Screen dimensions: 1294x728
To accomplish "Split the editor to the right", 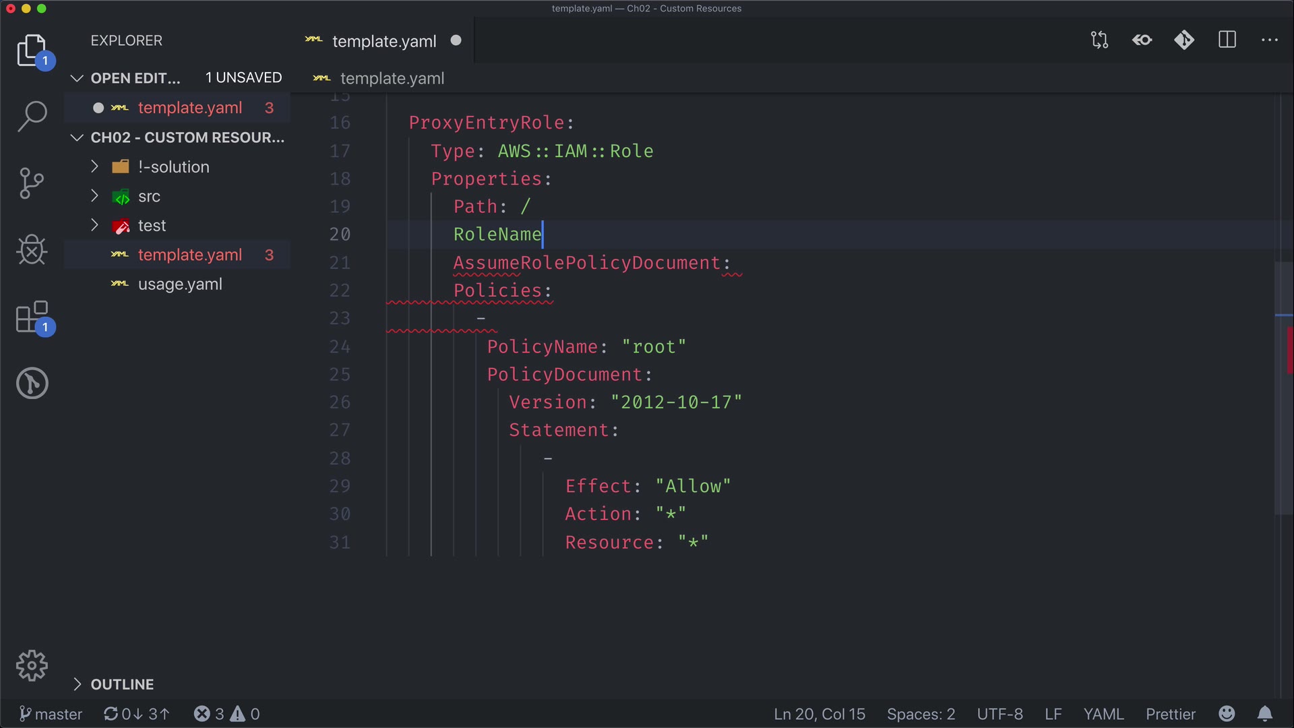I will (1227, 40).
